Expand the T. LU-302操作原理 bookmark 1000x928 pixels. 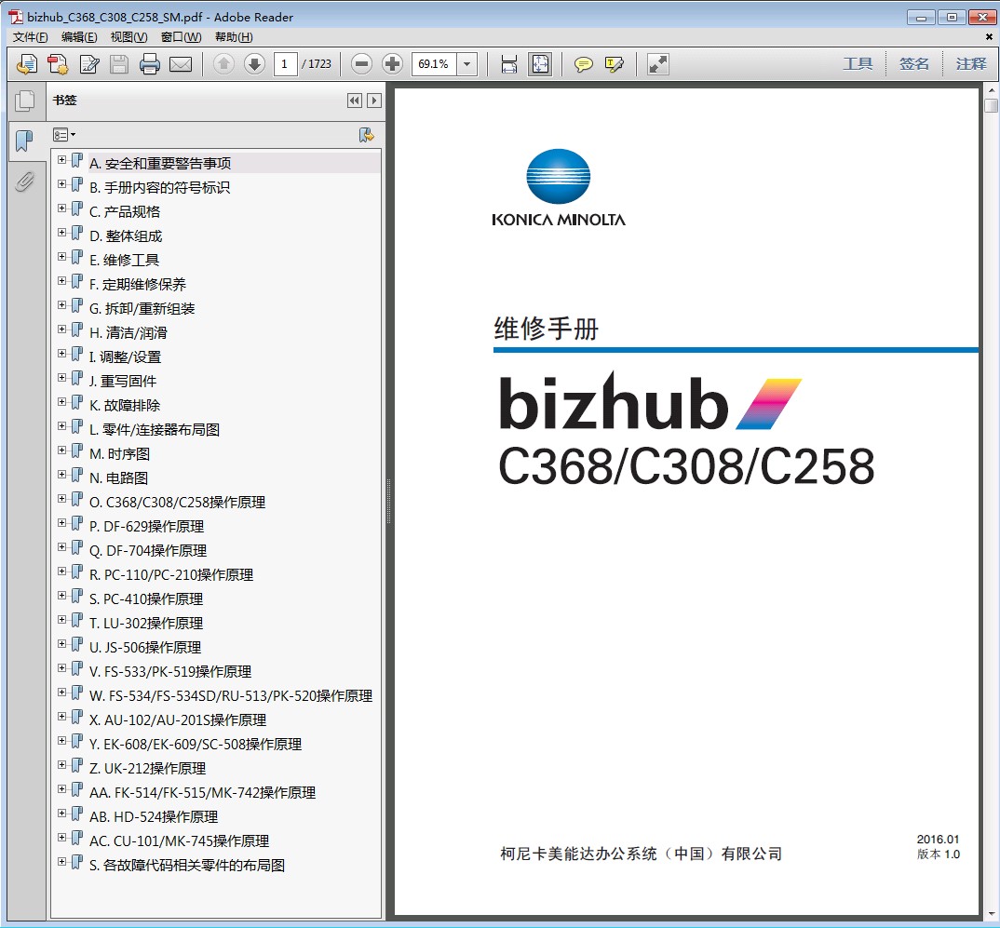[61, 620]
